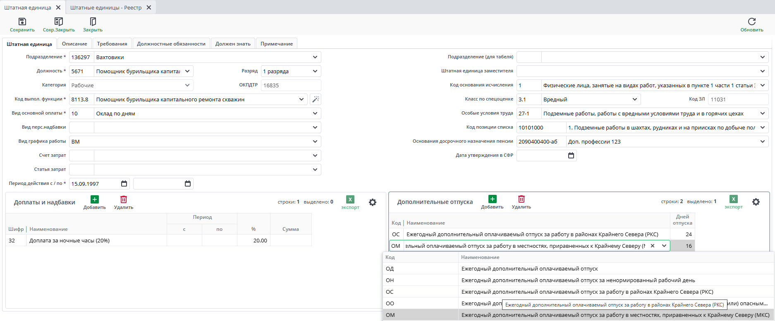Click the ОКПДТР field 16835
The image size is (775, 321).
(291, 85)
